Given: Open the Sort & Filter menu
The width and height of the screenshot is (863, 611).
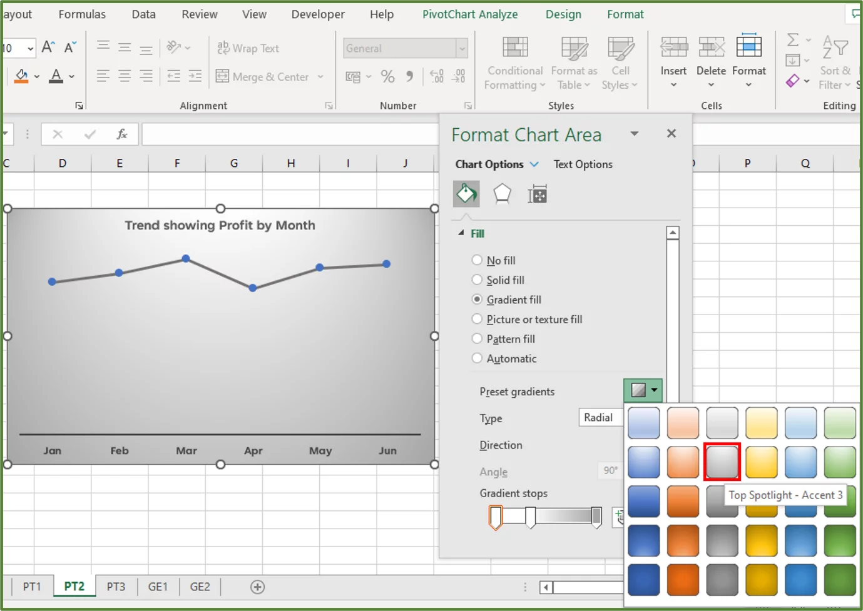Looking at the screenshot, I should 835,63.
